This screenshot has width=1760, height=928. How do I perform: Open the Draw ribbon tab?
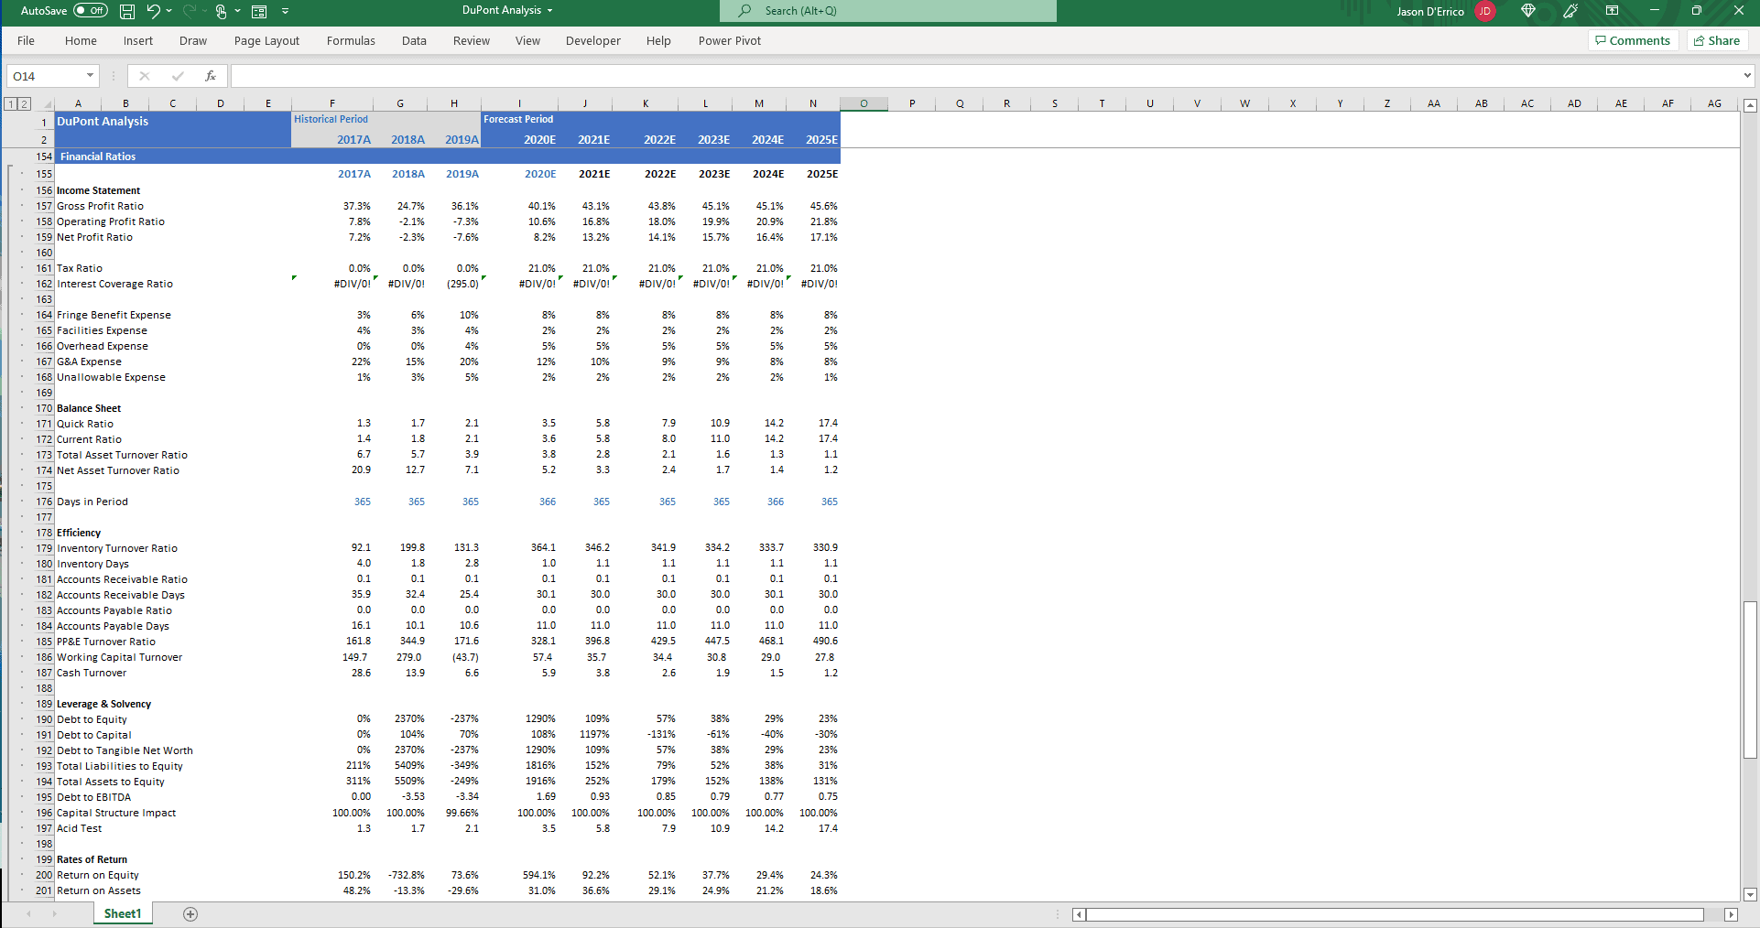[193, 40]
